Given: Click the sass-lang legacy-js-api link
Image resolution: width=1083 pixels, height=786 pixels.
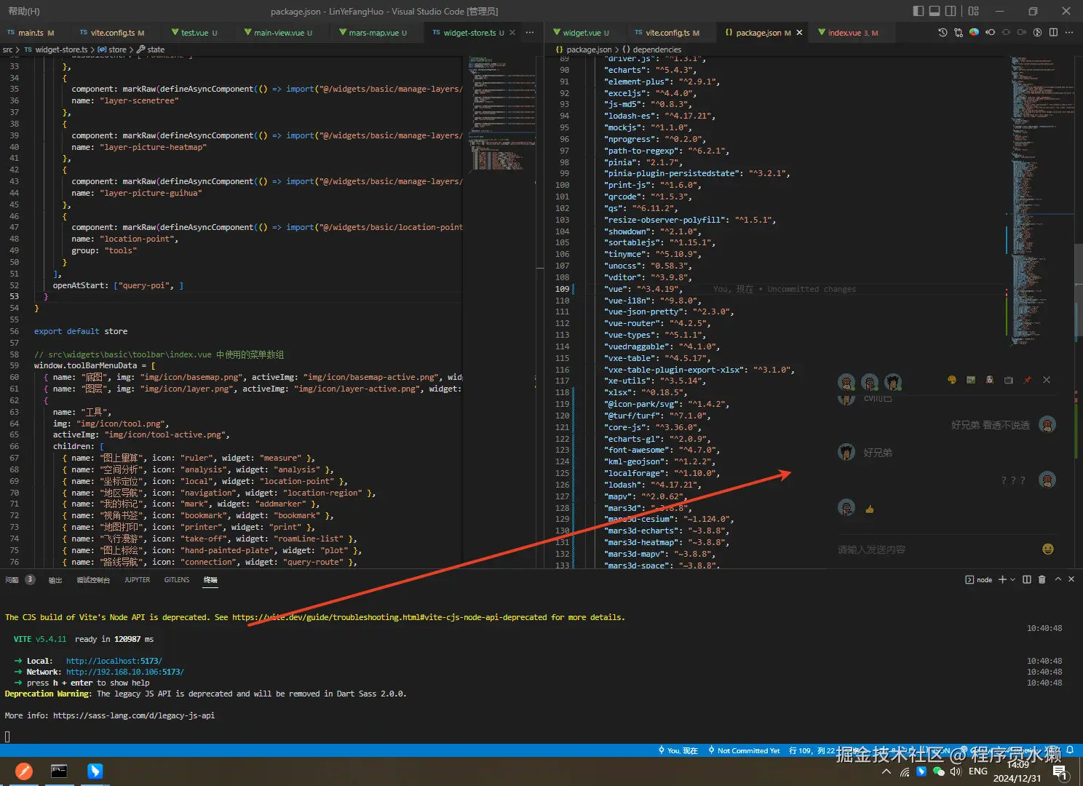Looking at the screenshot, I should (x=134, y=715).
